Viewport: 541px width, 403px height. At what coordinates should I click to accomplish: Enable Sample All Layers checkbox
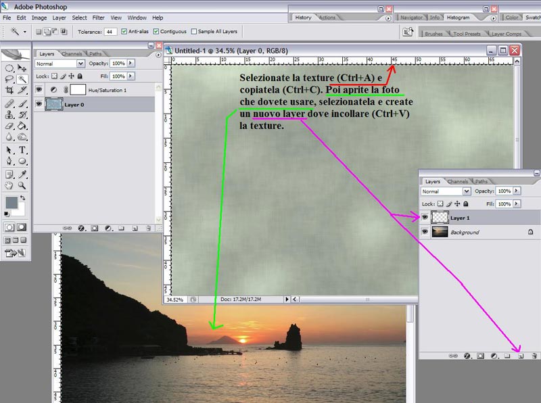pos(194,31)
